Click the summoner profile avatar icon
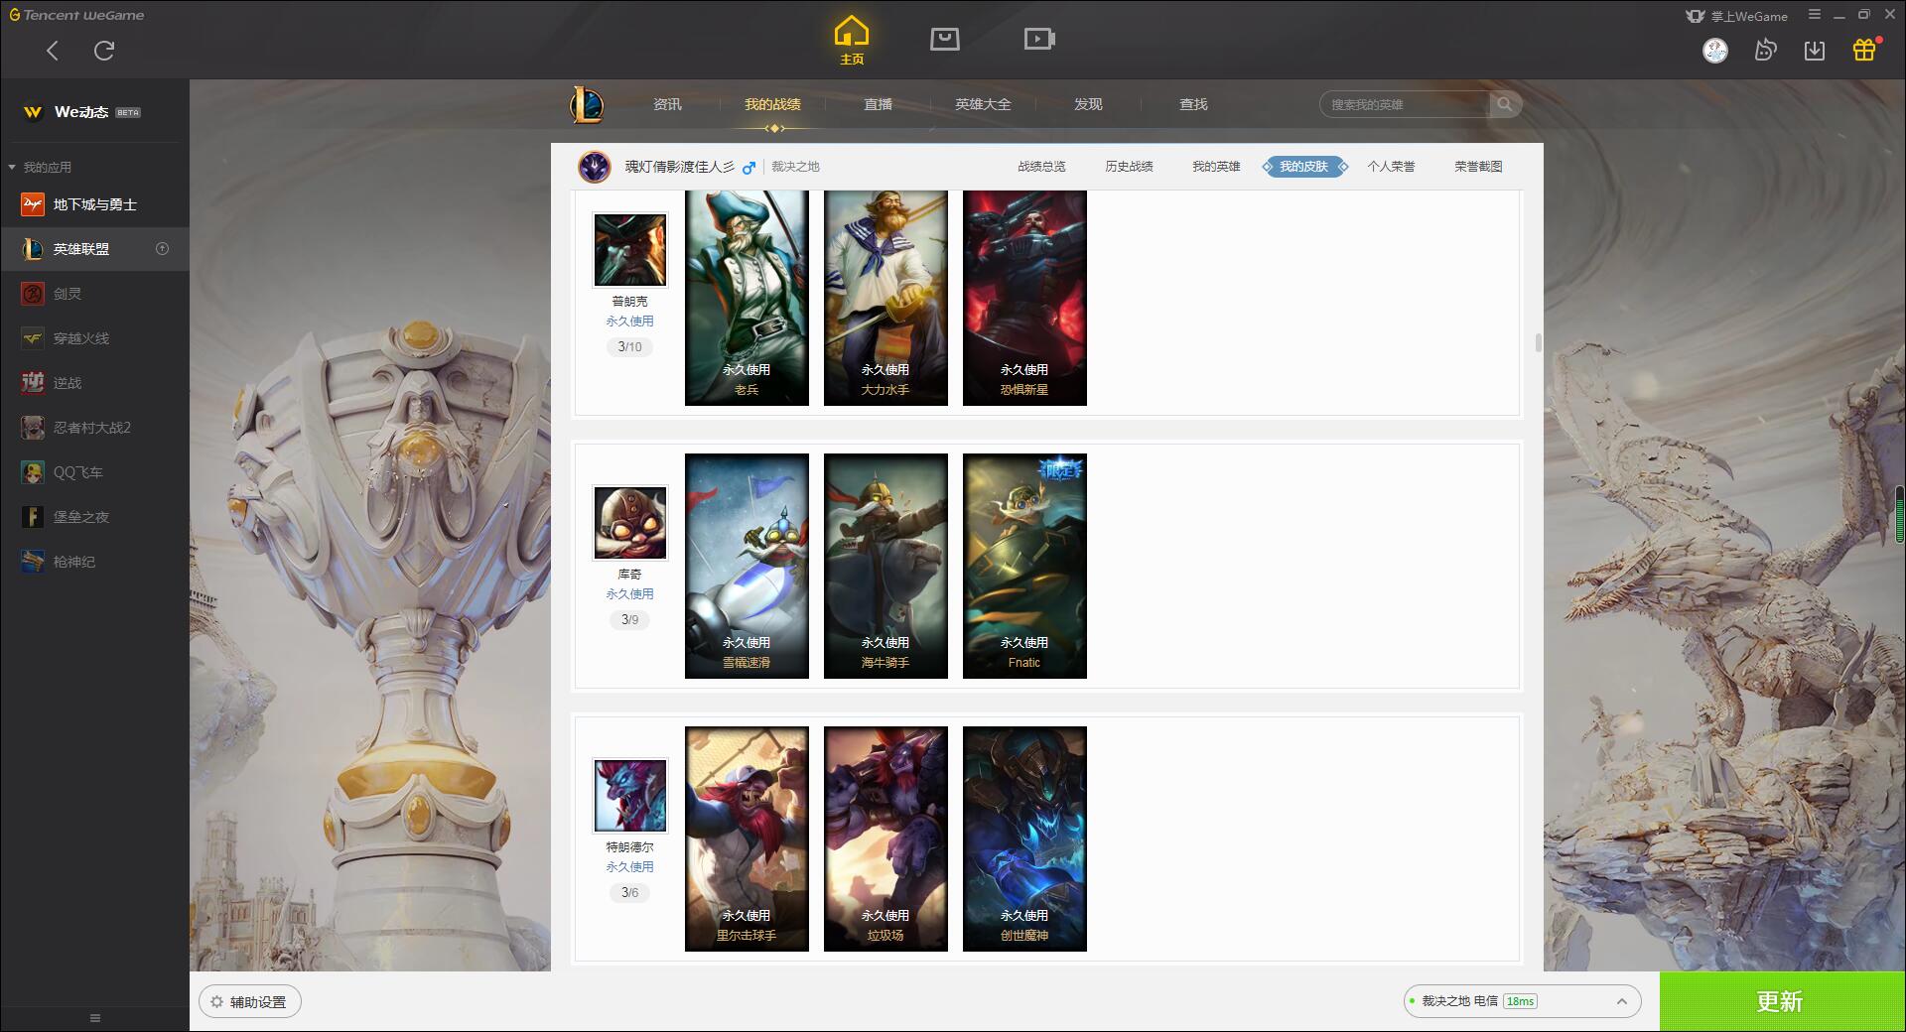1906x1032 pixels. point(595,167)
